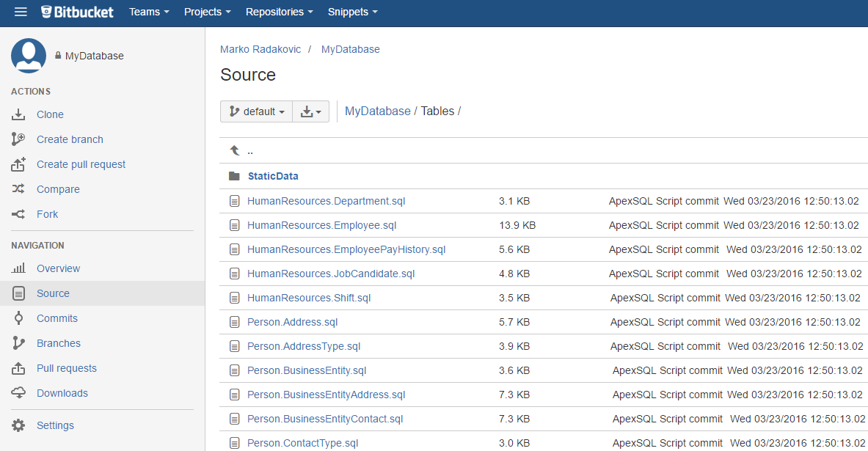The image size is (868, 451).
Task: Open HumanResources.Employee.sql file
Action: click(322, 225)
